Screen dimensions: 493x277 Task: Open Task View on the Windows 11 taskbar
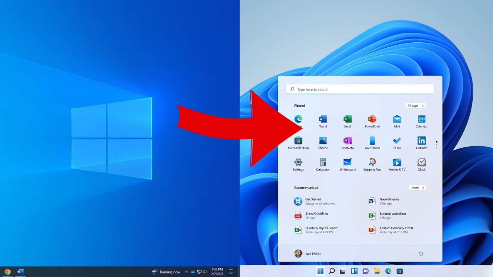[343, 271]
